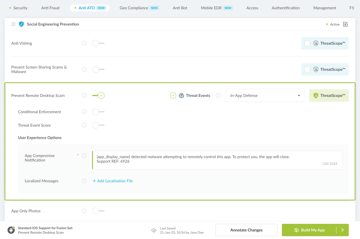Collapse the Social Engineering Prevention section
The width and height of the screenshot is (360, 239).
[x=13, y=24]
